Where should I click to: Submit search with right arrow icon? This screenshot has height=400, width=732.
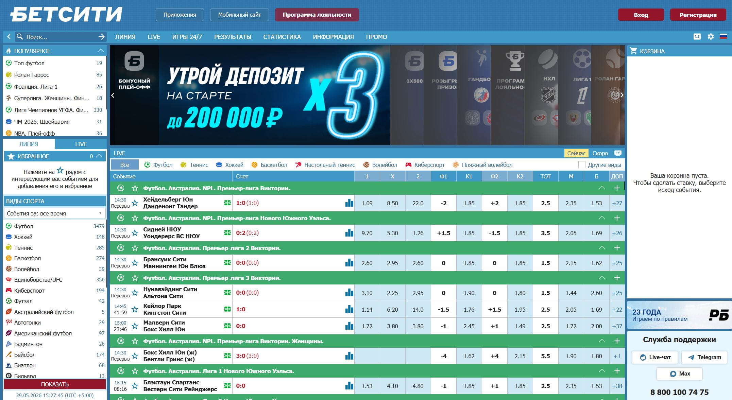click(101, 37)
